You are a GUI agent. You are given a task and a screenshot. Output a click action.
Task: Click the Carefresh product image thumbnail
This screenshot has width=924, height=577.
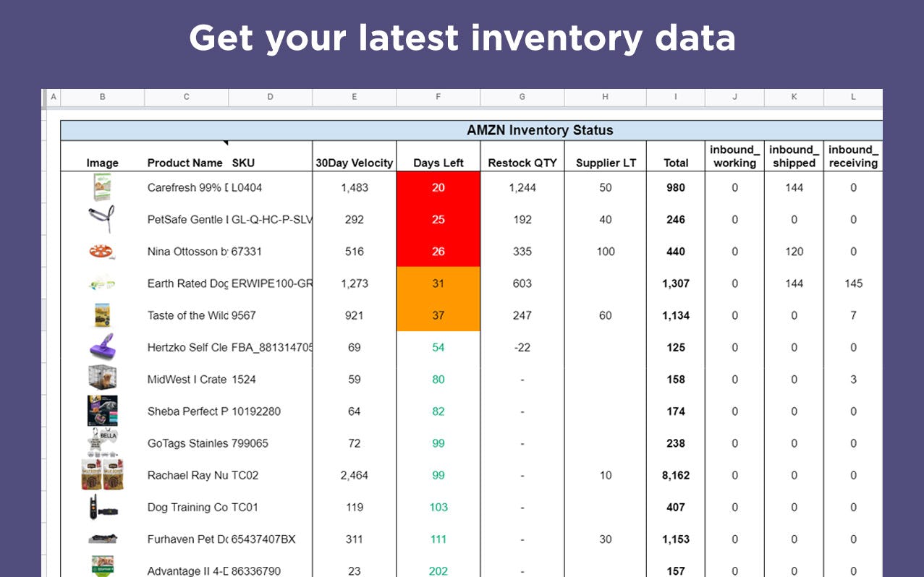coord(102,187)
